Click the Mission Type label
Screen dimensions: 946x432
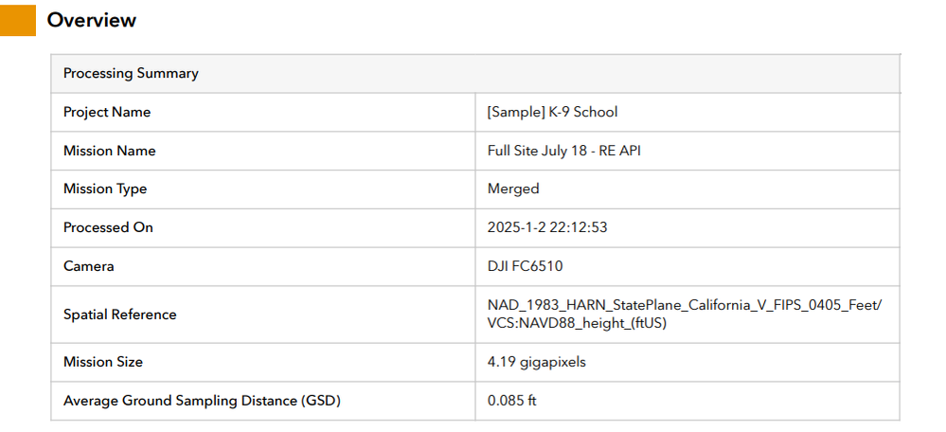coord(105,189)
